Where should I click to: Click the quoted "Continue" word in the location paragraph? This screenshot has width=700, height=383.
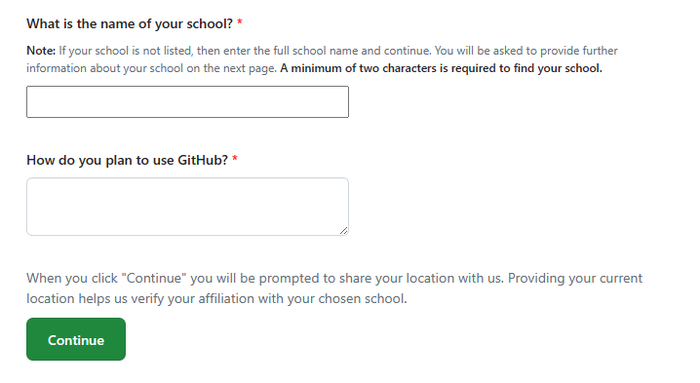[154, 278]
